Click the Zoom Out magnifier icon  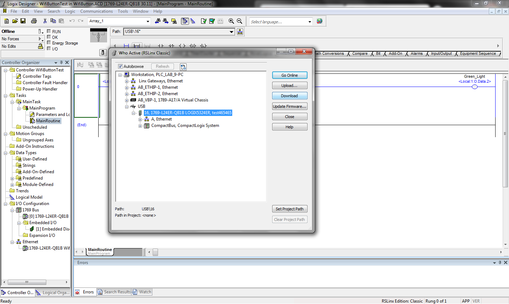point(240,21)
